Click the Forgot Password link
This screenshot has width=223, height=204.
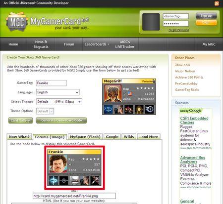tap(179, 30)
